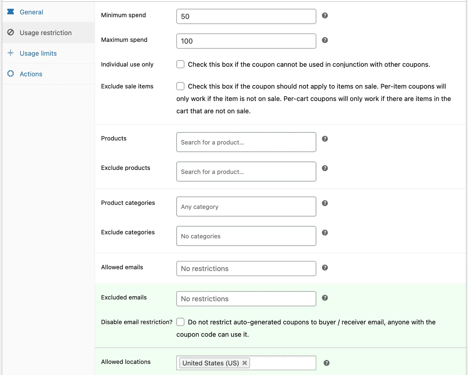Check Disable email restriction box
The width and height of the screenshot is (468, 375).
(x=180, y=322)
